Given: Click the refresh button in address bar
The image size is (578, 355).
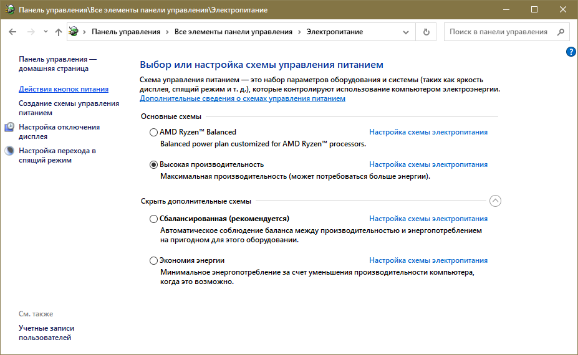Looking at the screenshot, I should click(426, 32).
